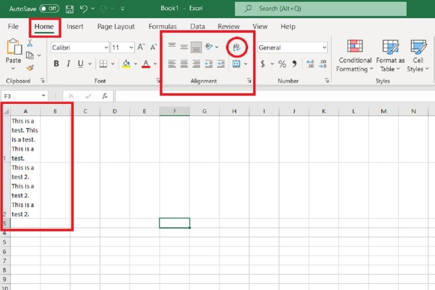This screenshot has width=435, height=290.
Task: Click the Name Box showing F3
Action: click(21, 96)
